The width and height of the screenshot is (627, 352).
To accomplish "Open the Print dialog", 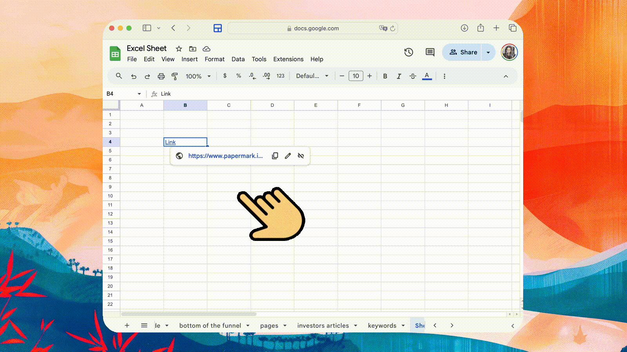I will pyautogui.click(x=161, y=76).
